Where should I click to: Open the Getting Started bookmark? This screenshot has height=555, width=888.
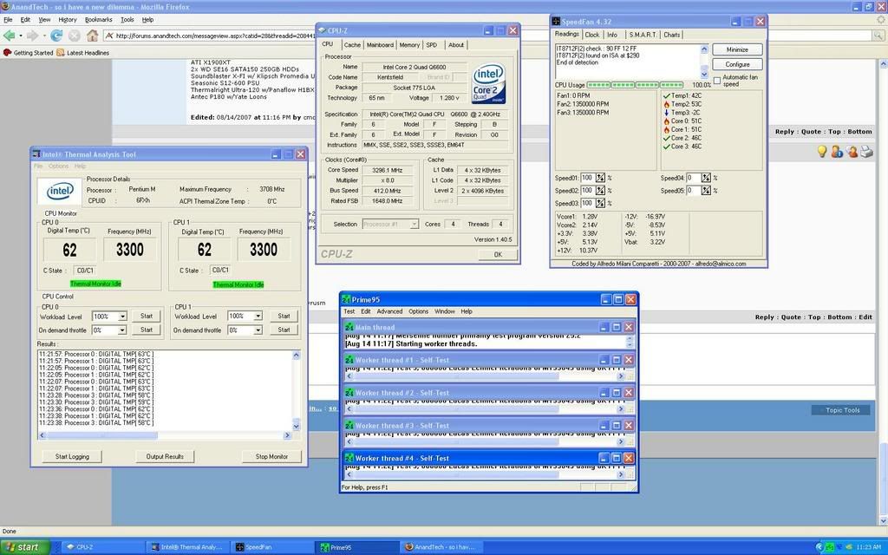(29, 53)
